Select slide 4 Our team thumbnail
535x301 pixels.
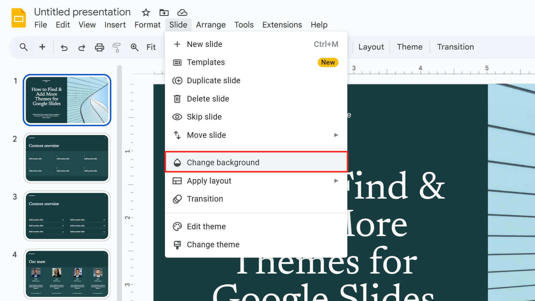pyautogui.click(x=67, y=274)
